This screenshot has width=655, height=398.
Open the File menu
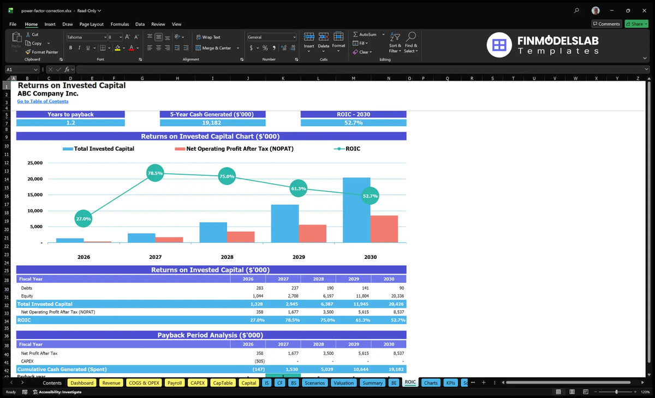pyautogui.click(x=13, y=24)
